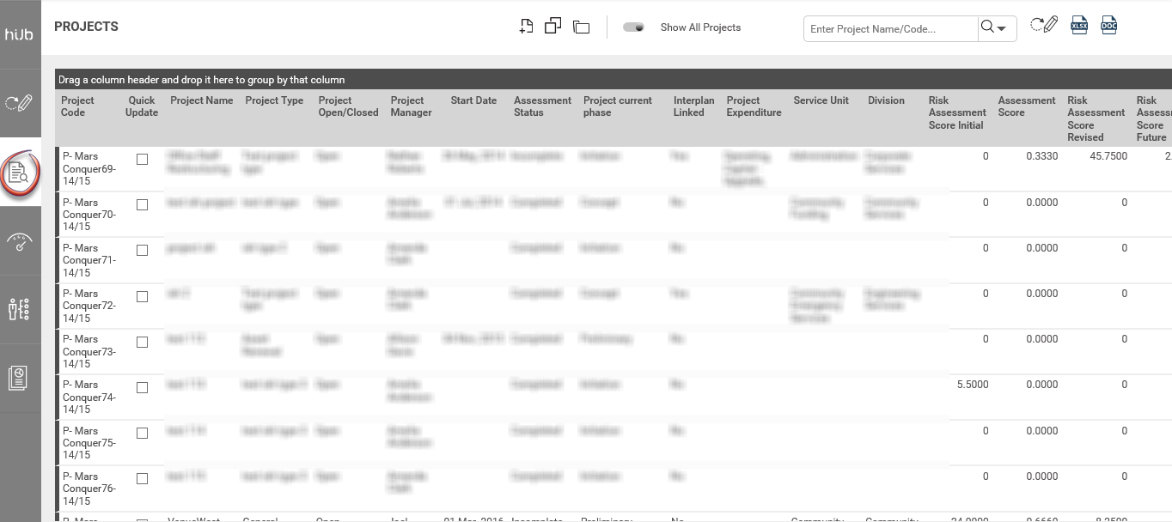
Task: Tick Quick Update for P- Mars Conquer75-14/15
Action: [x=143, y=434]
